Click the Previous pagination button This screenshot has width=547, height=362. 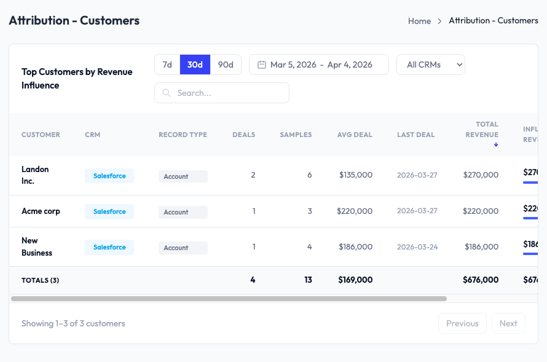462,323
